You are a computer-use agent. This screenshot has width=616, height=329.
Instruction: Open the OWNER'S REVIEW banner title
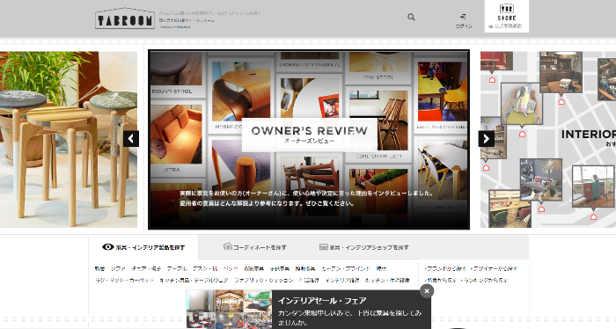pos(309,135)
